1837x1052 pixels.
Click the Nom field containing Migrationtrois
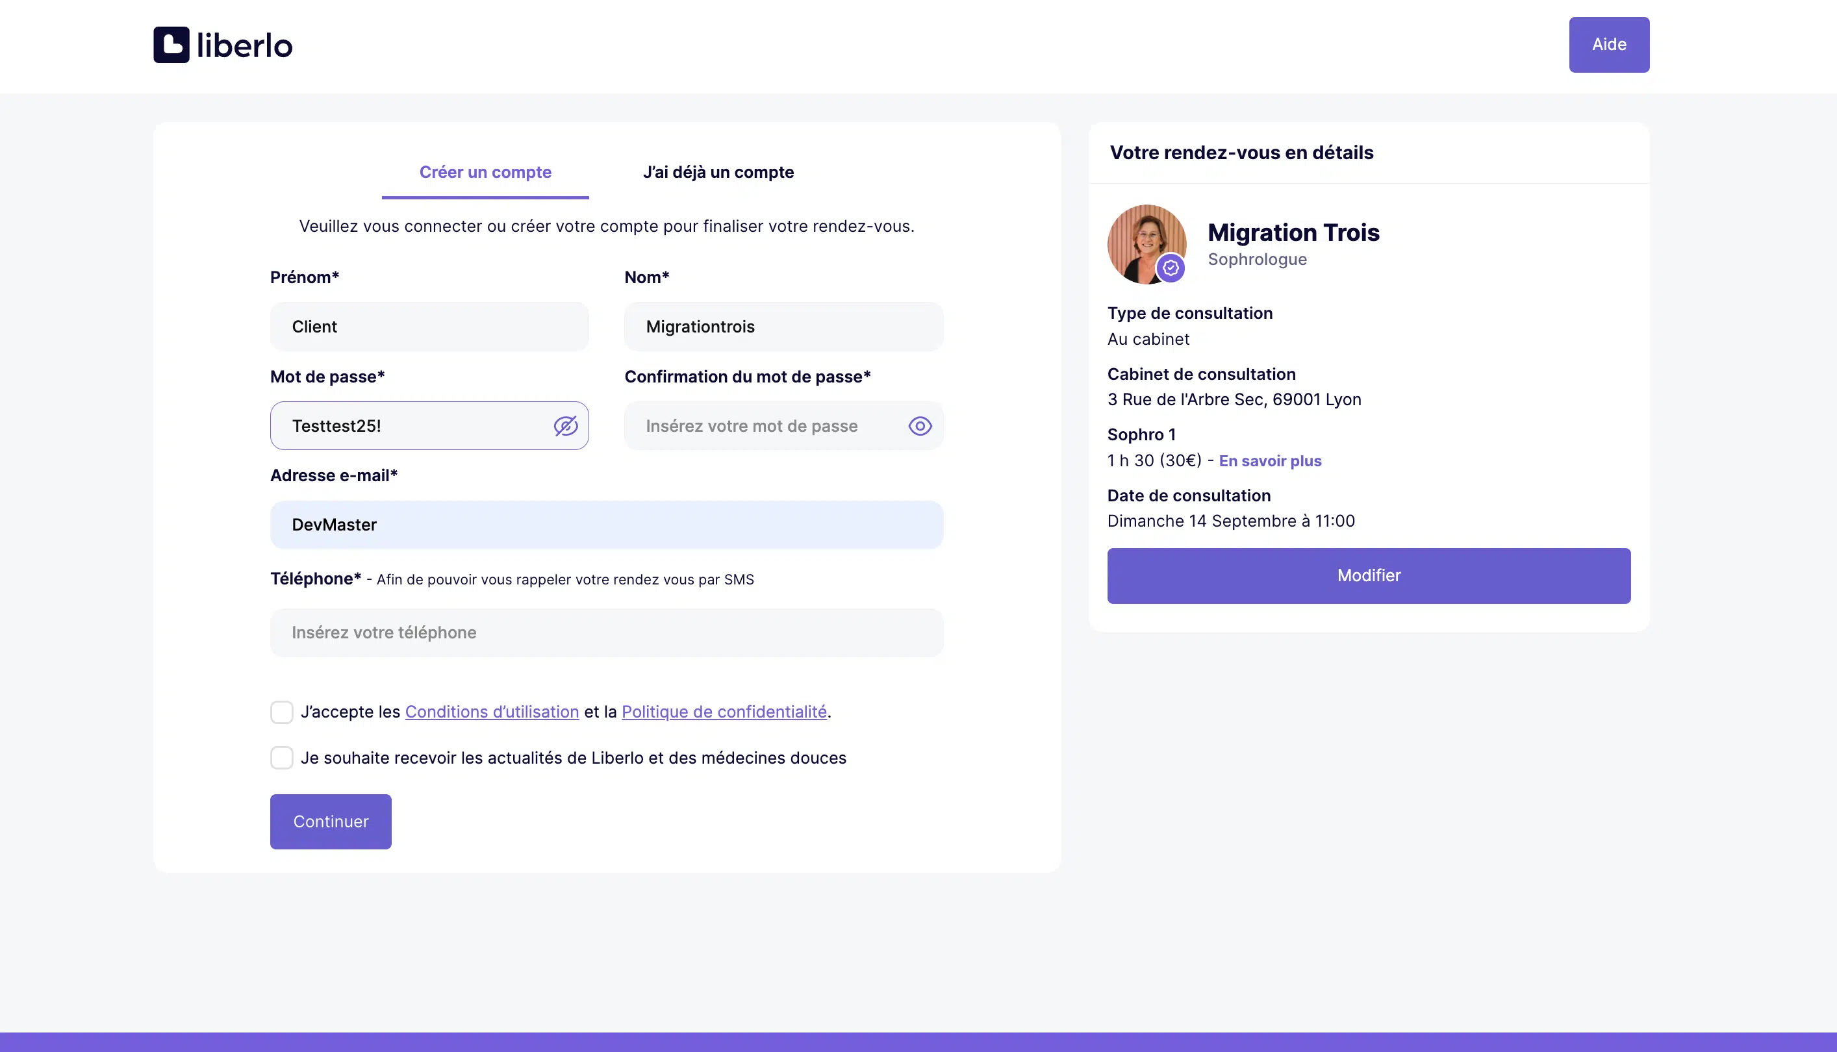point(783,327)
